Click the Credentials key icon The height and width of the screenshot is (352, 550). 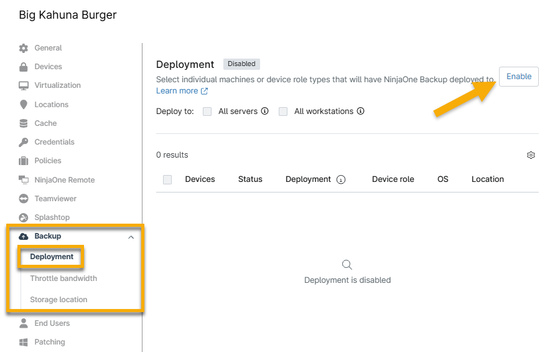(24, 142)
